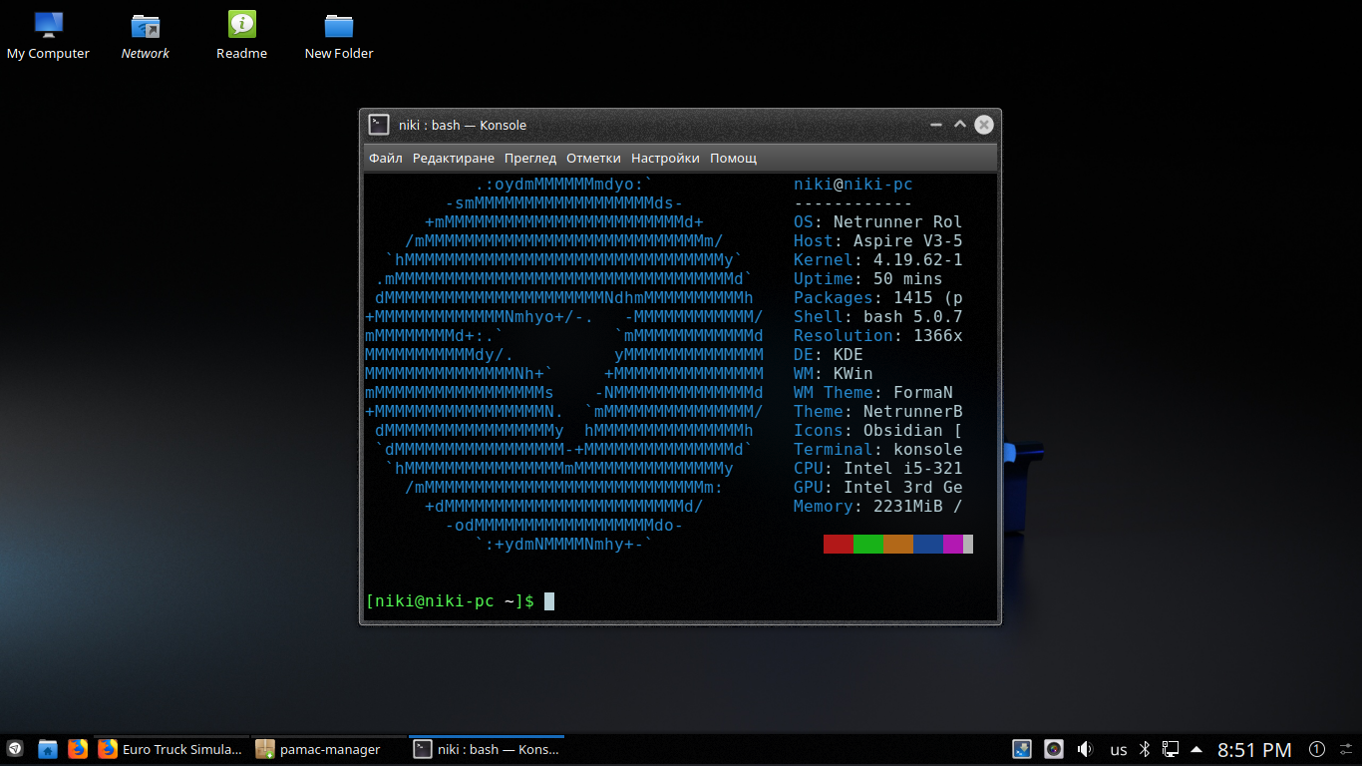This screenshot has width=1362, height=766.
Task: Open the Настройки menu in Konsole
Action: point(665,158)
